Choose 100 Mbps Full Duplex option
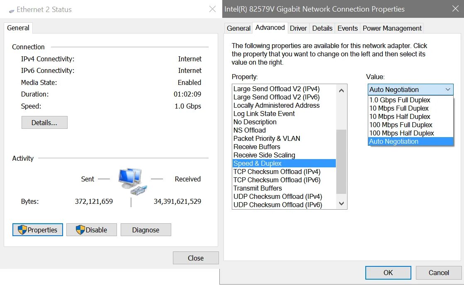The height and width of the screenshot is (285, 464). 411,125
